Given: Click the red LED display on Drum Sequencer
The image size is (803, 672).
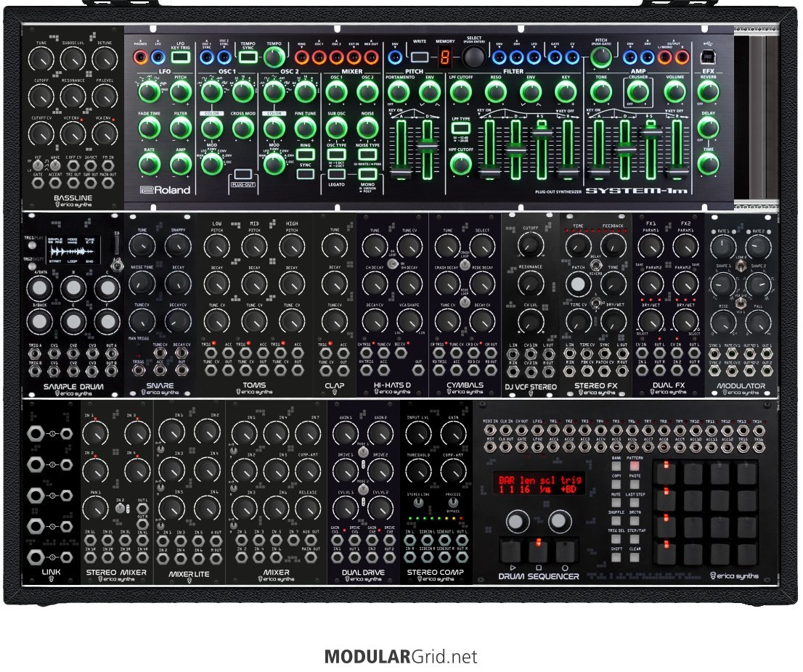Looking at the screenshot, I should click(539, 484).
